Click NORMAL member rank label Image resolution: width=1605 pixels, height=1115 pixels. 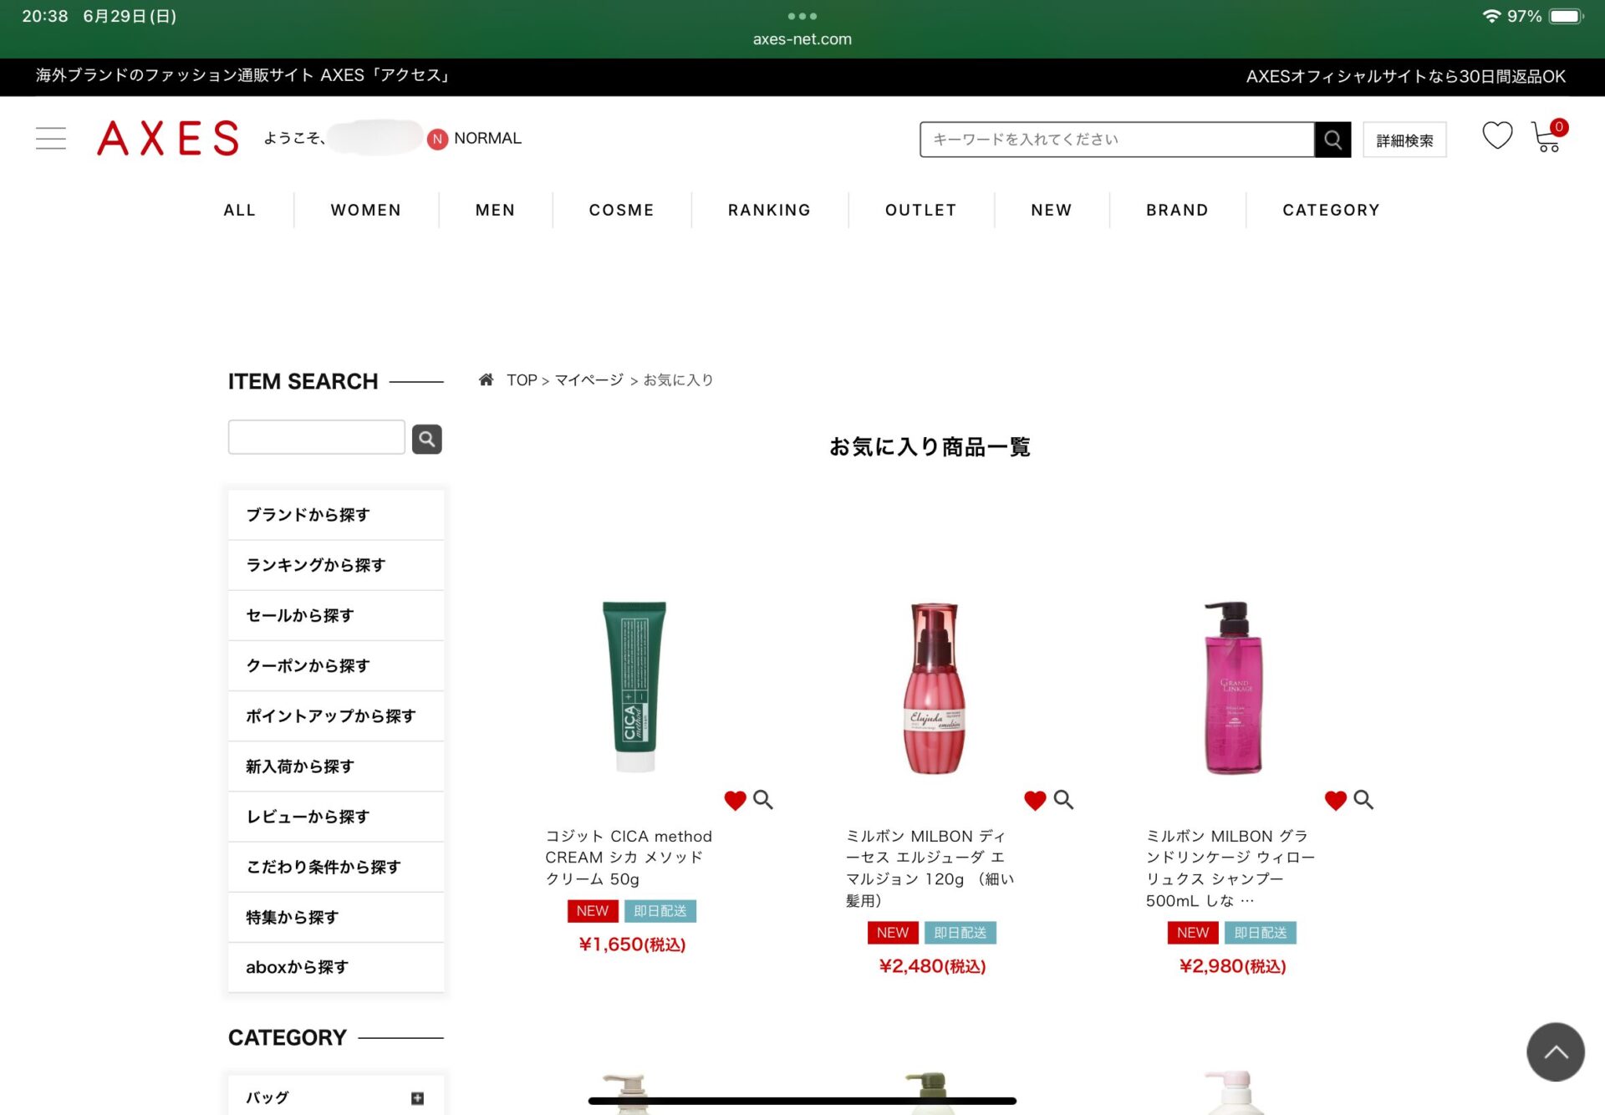[487, 139]
